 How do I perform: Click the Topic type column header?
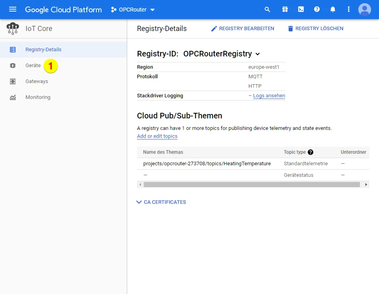tap(295, 152)
